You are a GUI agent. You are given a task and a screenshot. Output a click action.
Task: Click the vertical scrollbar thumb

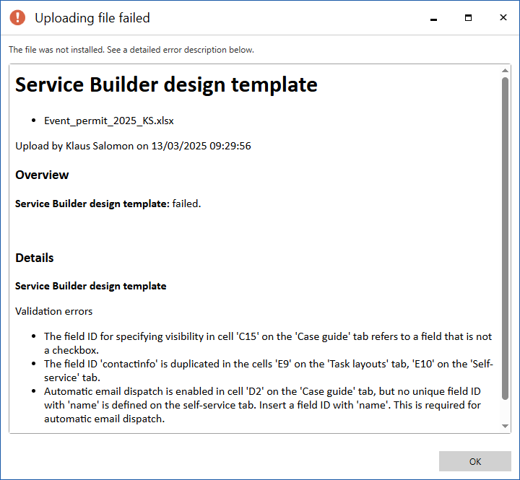[x=505, y=238]
